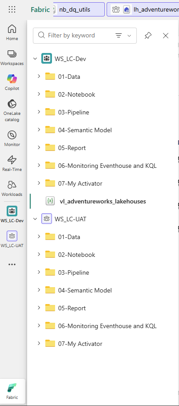Pin the explorer pane
Image resolution: width=179 pixels, height=406 pixels.
[x=148, y=36]
